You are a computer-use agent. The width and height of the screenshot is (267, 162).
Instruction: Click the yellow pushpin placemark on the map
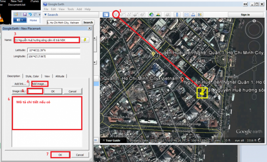click(x=202, y=93)
